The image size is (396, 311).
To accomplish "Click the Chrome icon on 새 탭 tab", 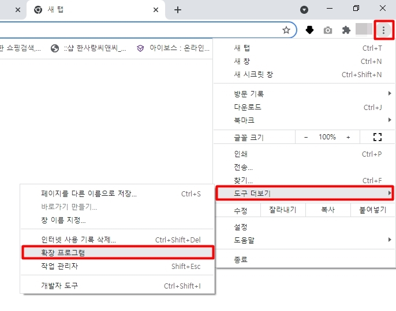I will coord(38,10).
